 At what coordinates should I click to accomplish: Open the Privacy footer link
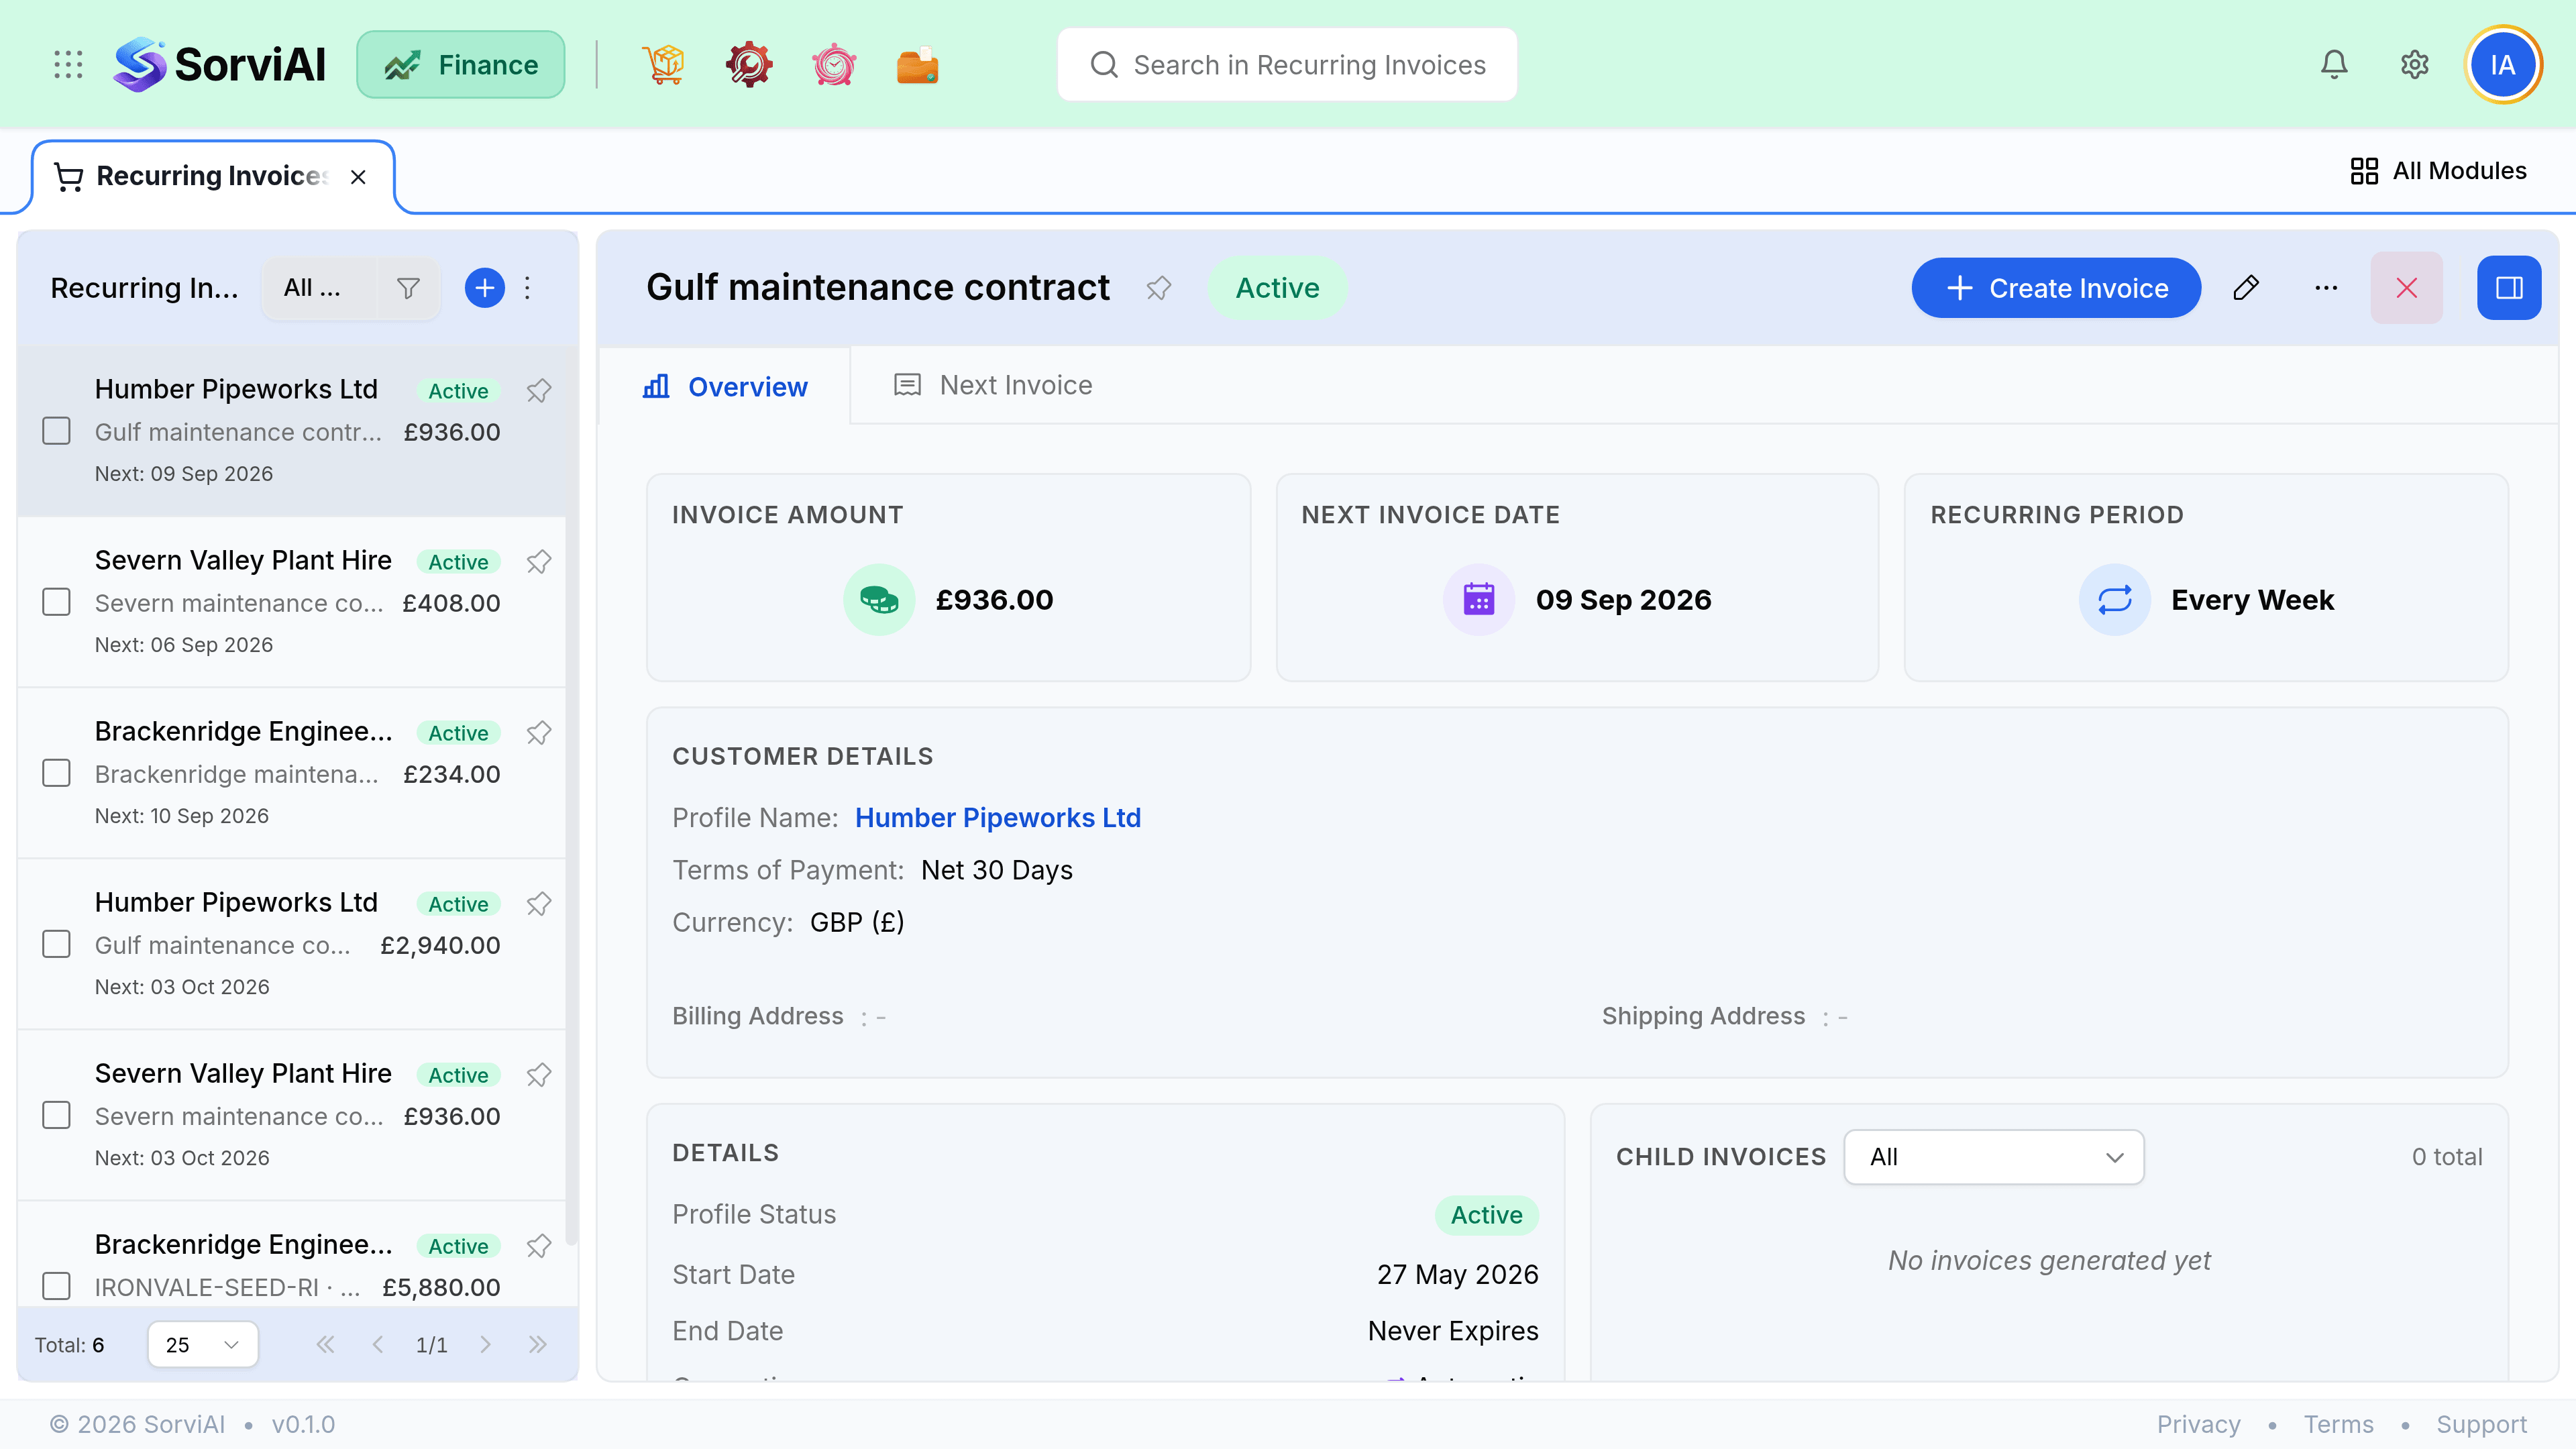tap(2198, 1424)
